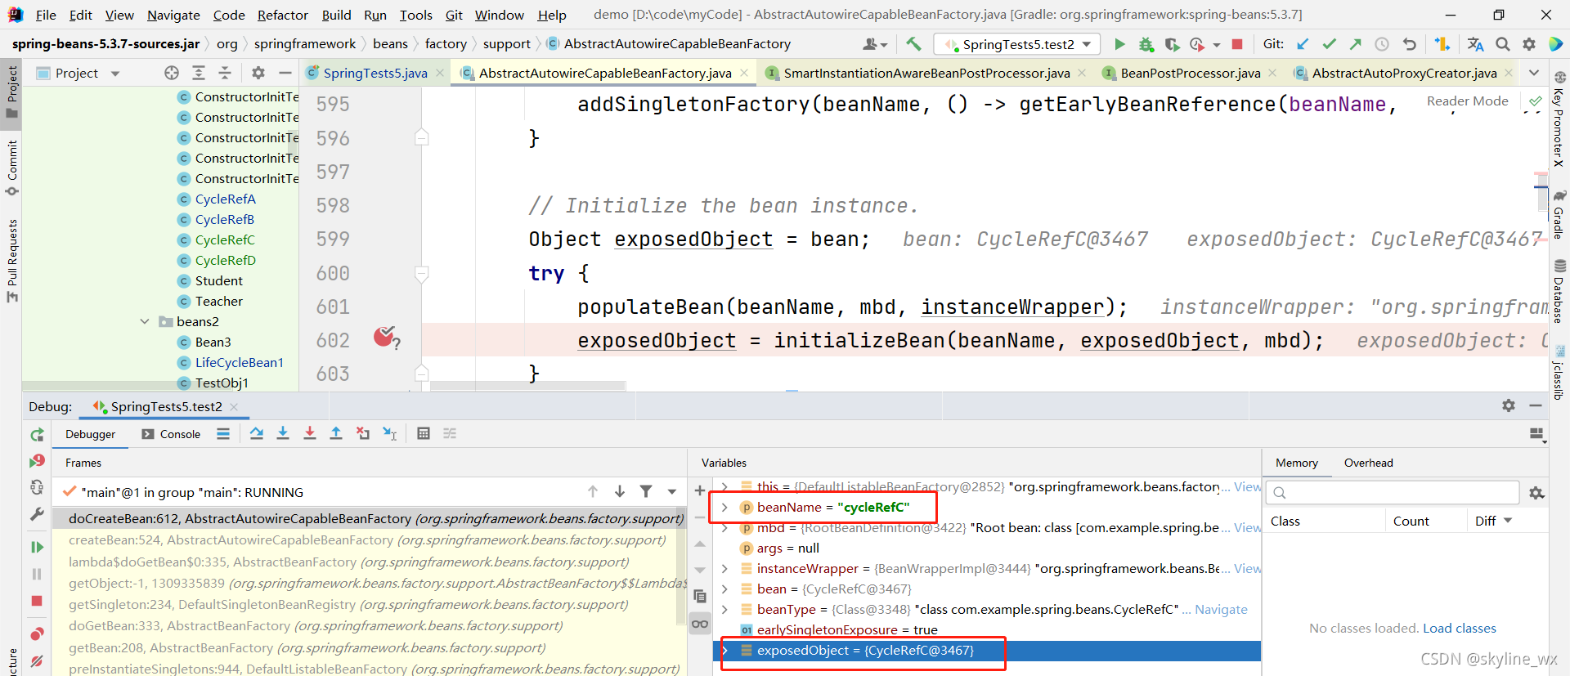Viewport: 1570px width, 676px height.
Task: Open Project view mode dropdown
Action: (115, 74)
